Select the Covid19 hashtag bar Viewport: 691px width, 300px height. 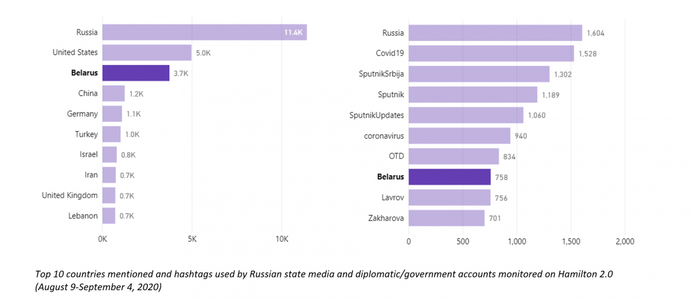coord(491,53)
